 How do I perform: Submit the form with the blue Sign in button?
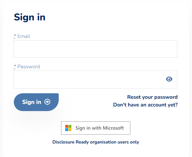pos(36,102)
